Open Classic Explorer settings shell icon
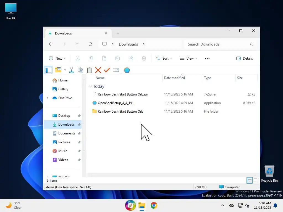The width and height of the screenshot is (283, 212). tap(127, 70)
